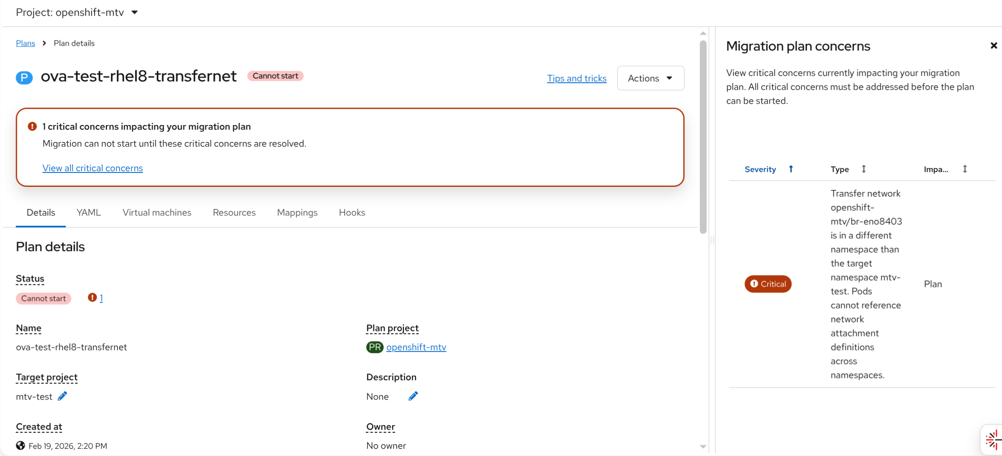Edit description with pencil icon
This screenshot has height=456, width=1002.
tap(413, 396)
